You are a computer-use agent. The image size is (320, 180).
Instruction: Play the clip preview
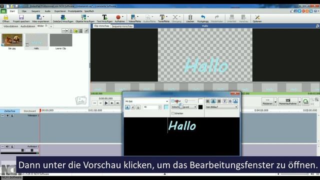[106, 103]
